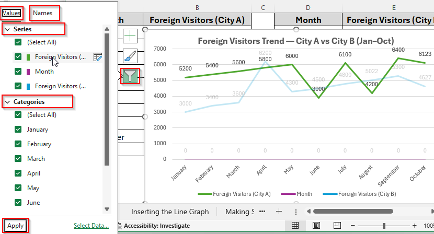Click the 6200 faded data label
Image resolution: width=434 pixels, height=234 pixels.
[x=265, y=53]
